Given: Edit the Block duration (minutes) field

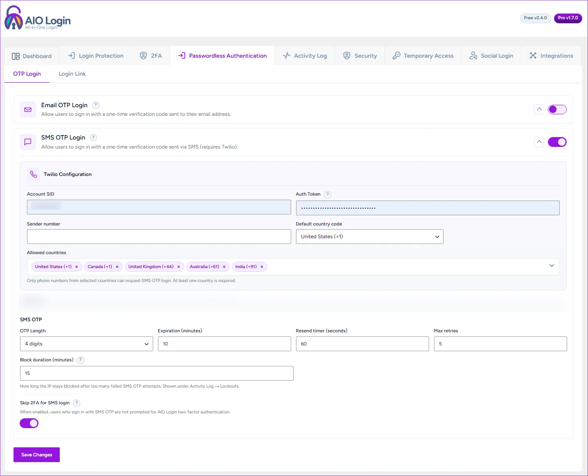Looking at the screenshot, I should pos(157,373).
